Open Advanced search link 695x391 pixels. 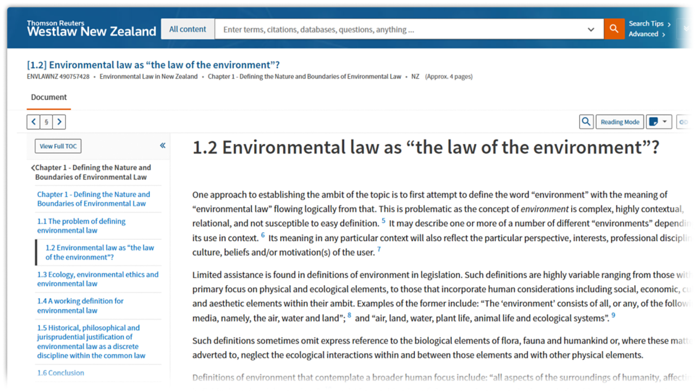(x=646, y=34)
